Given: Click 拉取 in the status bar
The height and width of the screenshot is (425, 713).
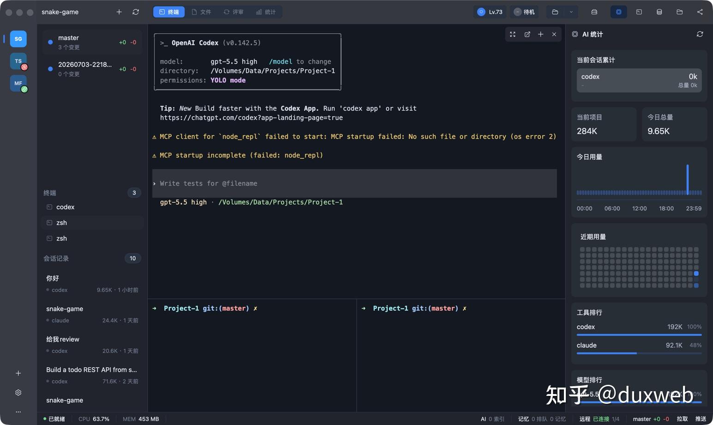Looking at the screenshot, I should (682, 419).
